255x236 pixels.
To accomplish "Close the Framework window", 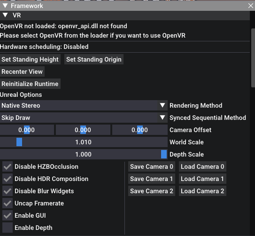I will tap(251, 6).
